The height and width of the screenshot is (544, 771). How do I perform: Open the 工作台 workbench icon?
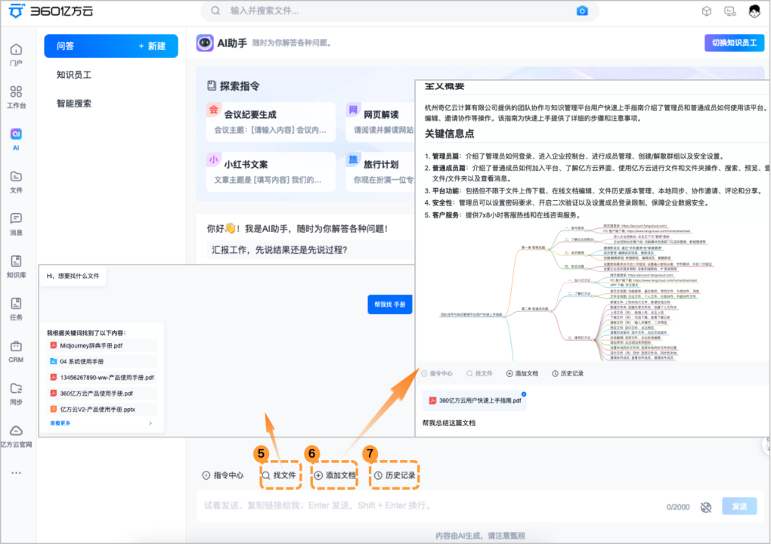(16, 91)
